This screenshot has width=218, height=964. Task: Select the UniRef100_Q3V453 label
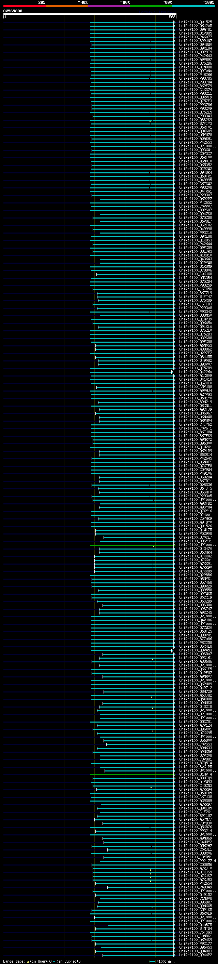pyautogui.click(x=196, y=650)
